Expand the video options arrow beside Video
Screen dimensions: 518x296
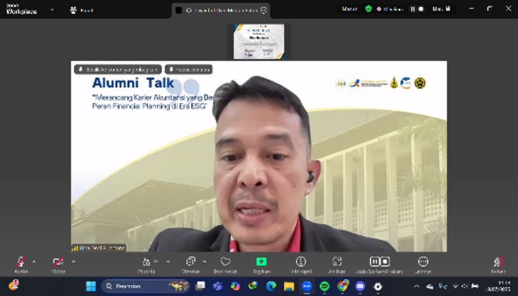point(74,262)
